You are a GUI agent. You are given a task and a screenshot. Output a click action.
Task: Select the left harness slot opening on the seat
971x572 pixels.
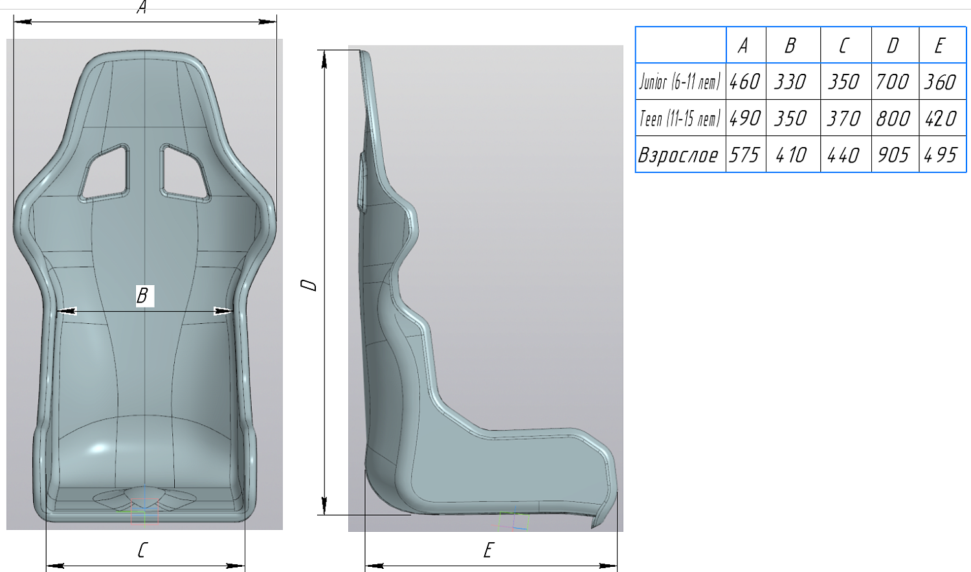point(105,172)
